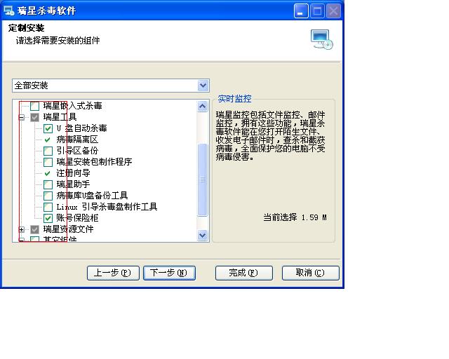Open the 全部安装 install type dropdown

point(203,86)
